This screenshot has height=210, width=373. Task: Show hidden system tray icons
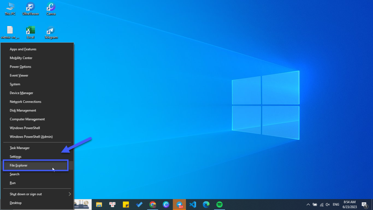point(308,204)
